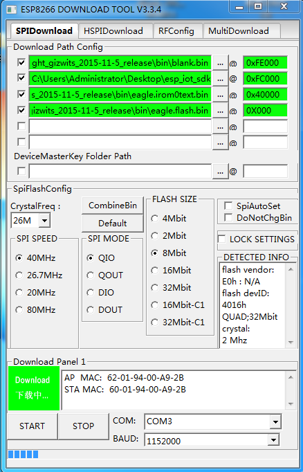
Task: Click browse button next to 0xFC000 address
Action: click(x=220, y=79)
